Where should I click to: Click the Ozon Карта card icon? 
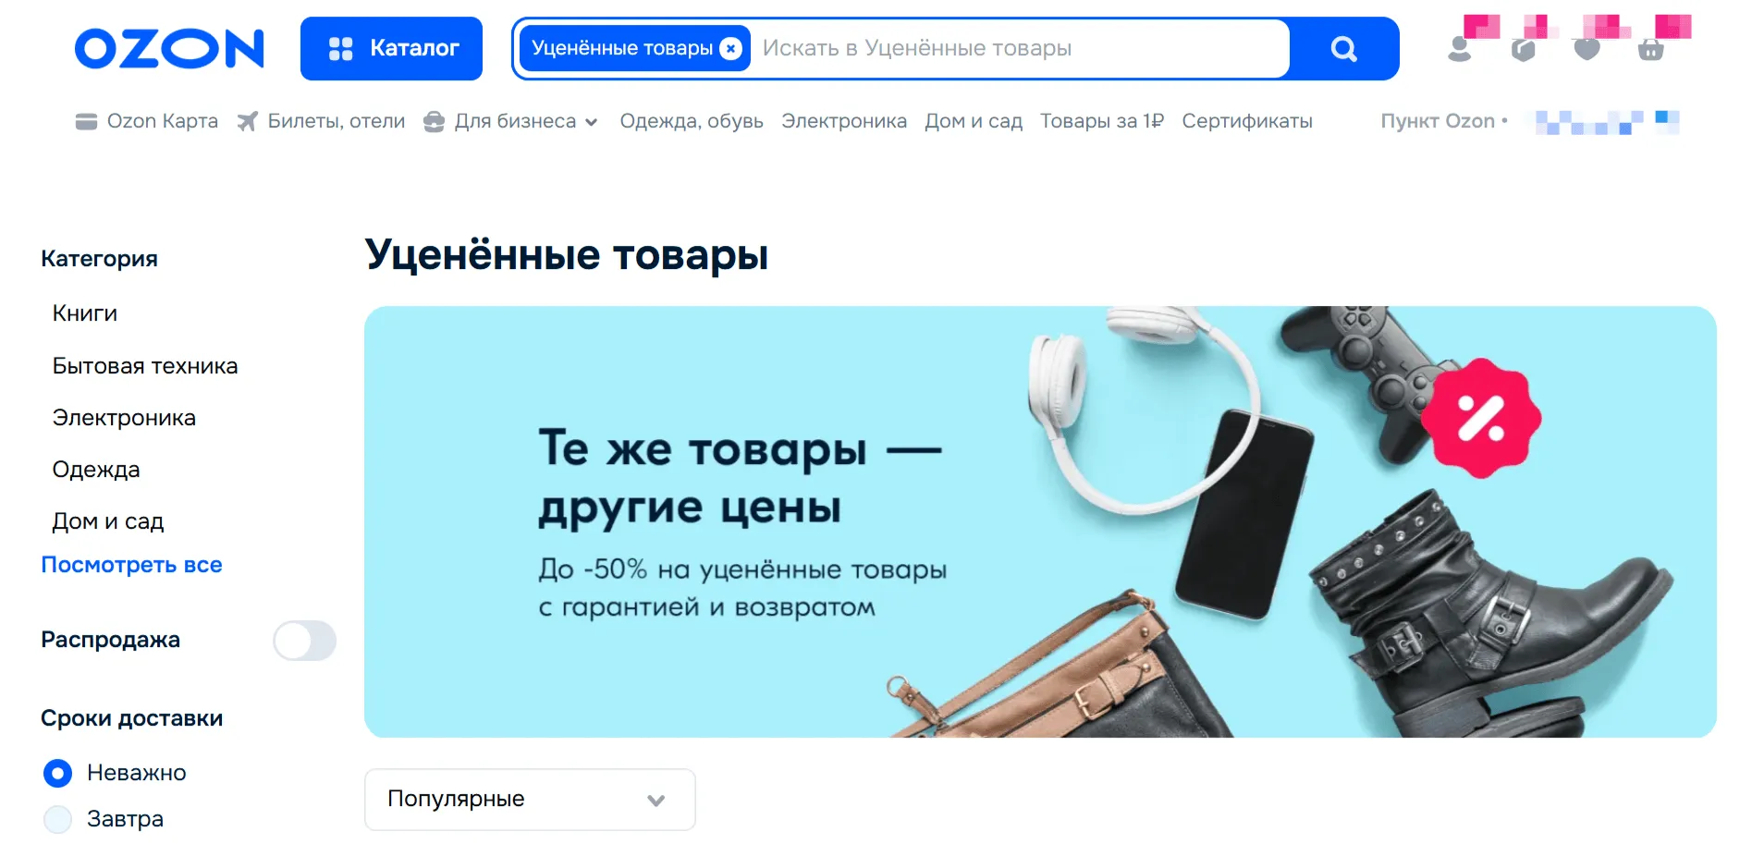point(86,121)
